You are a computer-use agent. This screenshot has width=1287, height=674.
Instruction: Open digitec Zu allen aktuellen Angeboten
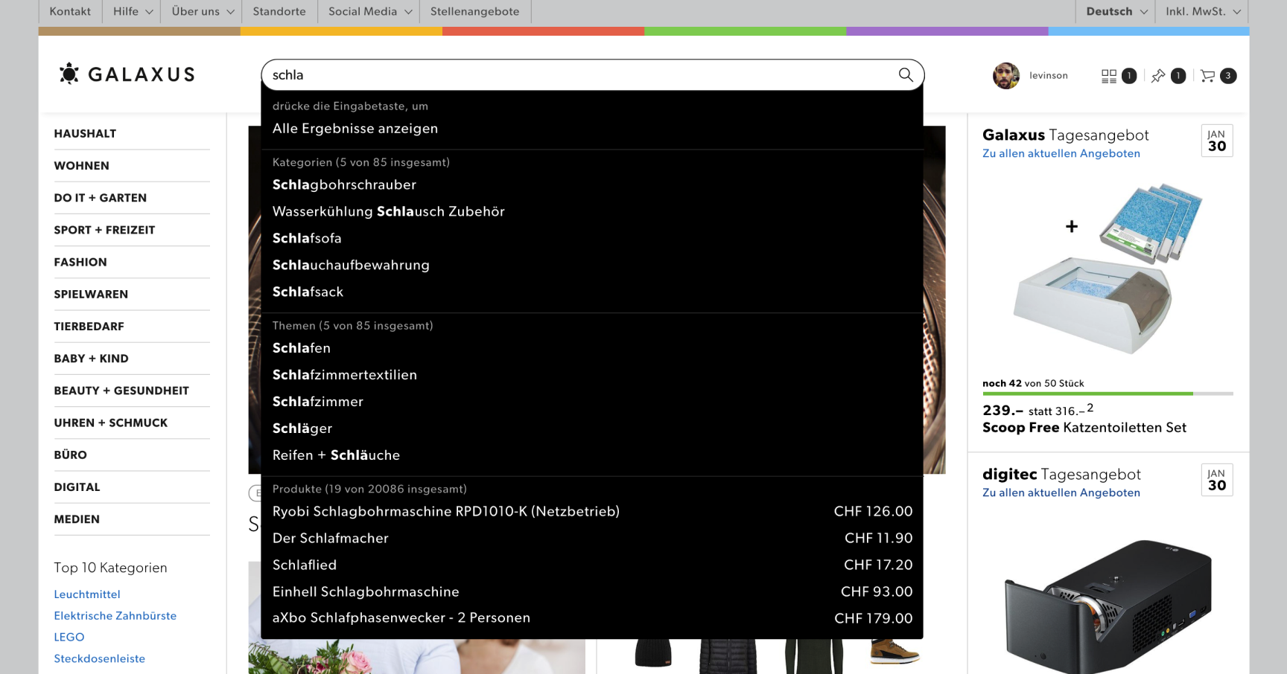(1061, 492)
